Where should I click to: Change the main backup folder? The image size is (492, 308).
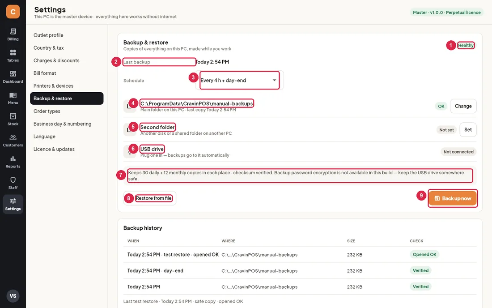pyautogui.click(x=463, y=106)
